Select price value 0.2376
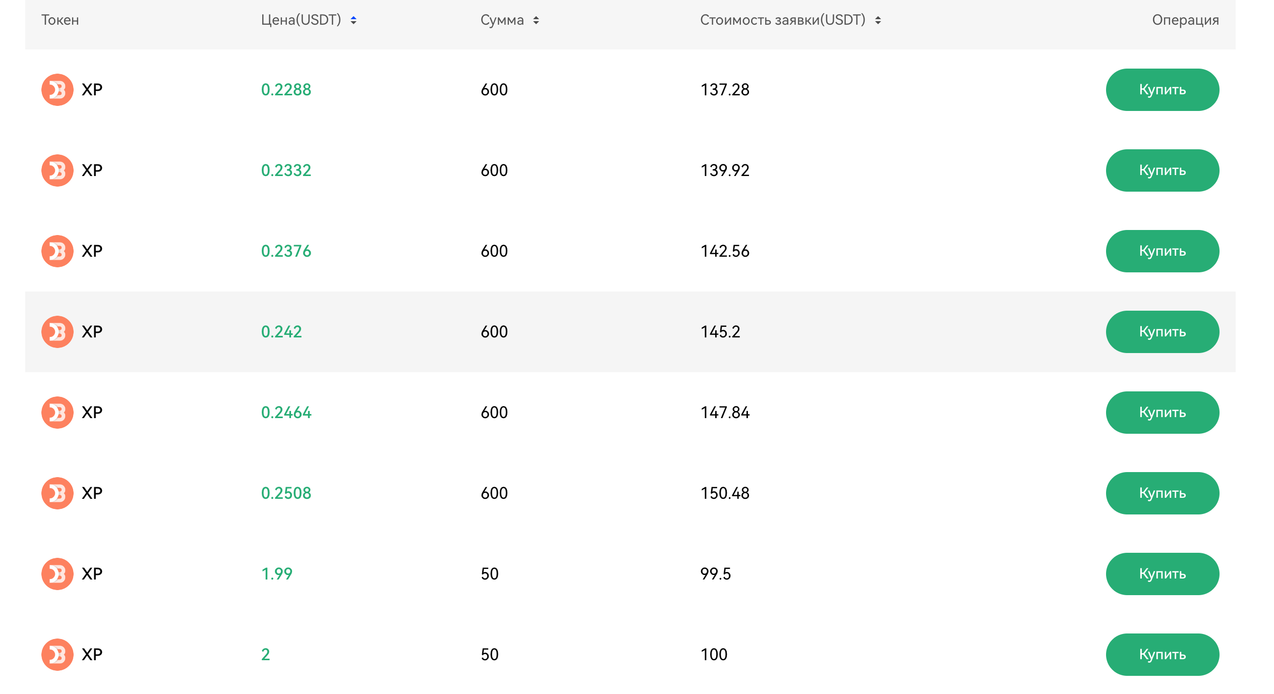Image resolution: width=1274 pixels, height=694 pixels. [x=286, y=251]
